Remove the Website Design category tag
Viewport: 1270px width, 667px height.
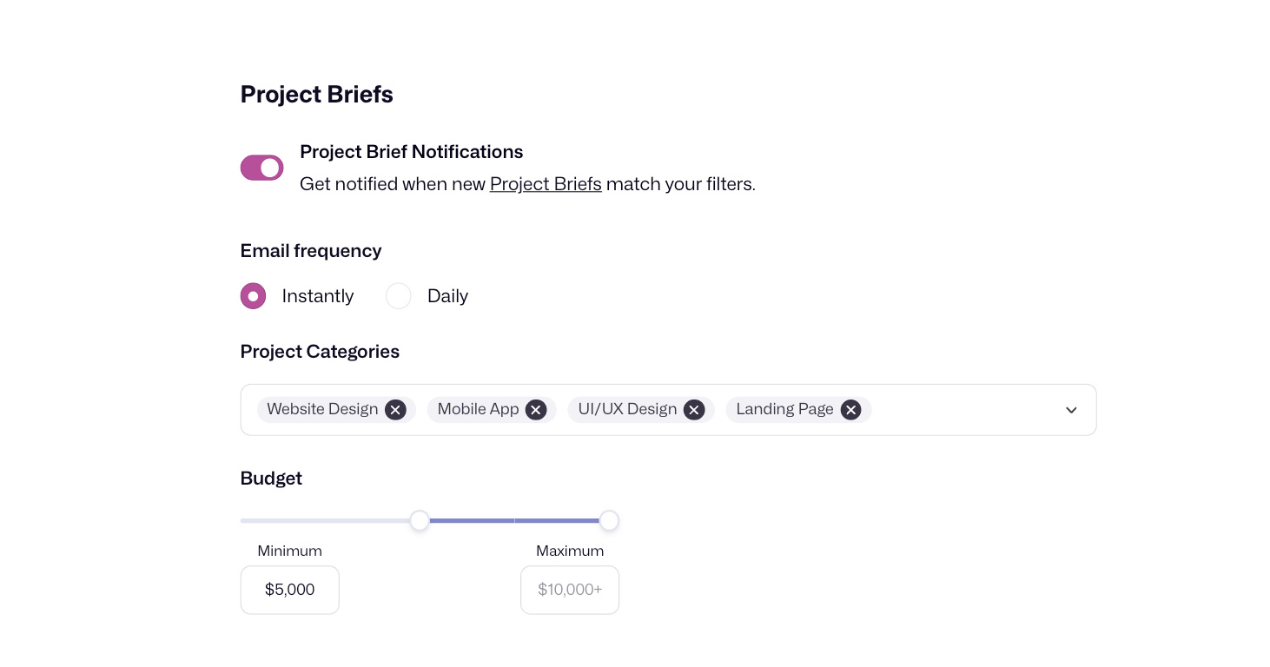point(395,410)
